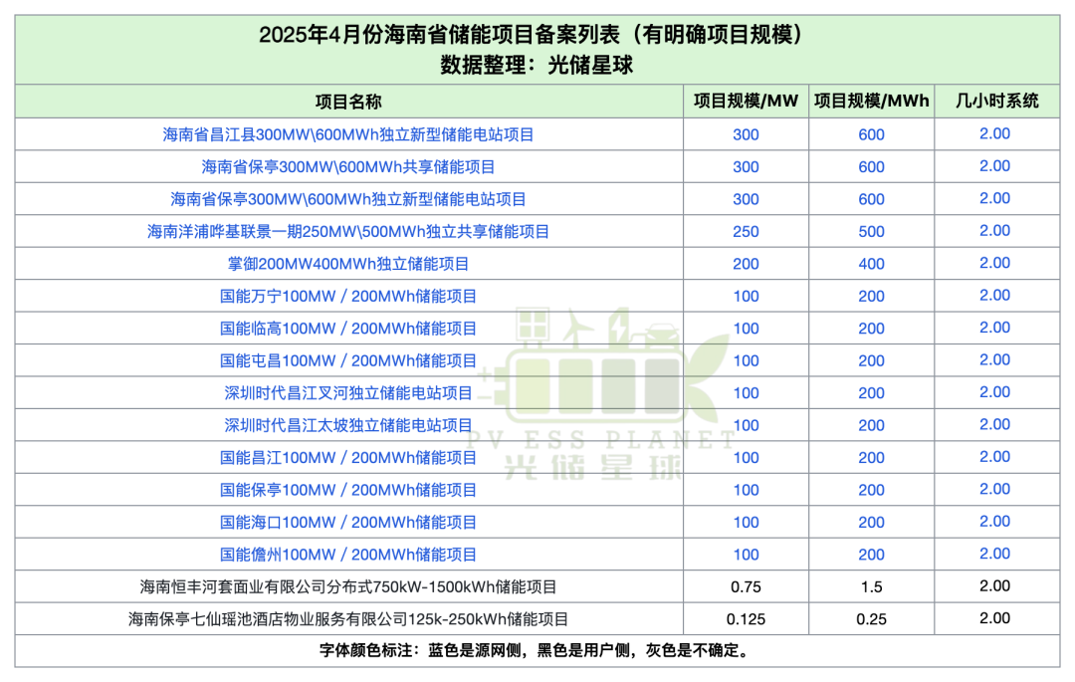Click '海南省保亭300MW\600MWh共享储能项目' row name
This screenshot has height=682, width=1075.
348,166
